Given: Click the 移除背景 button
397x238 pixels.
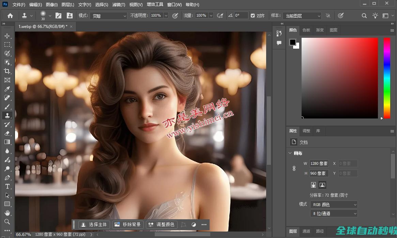Looking at the screenshot, I should coord(128,224).
